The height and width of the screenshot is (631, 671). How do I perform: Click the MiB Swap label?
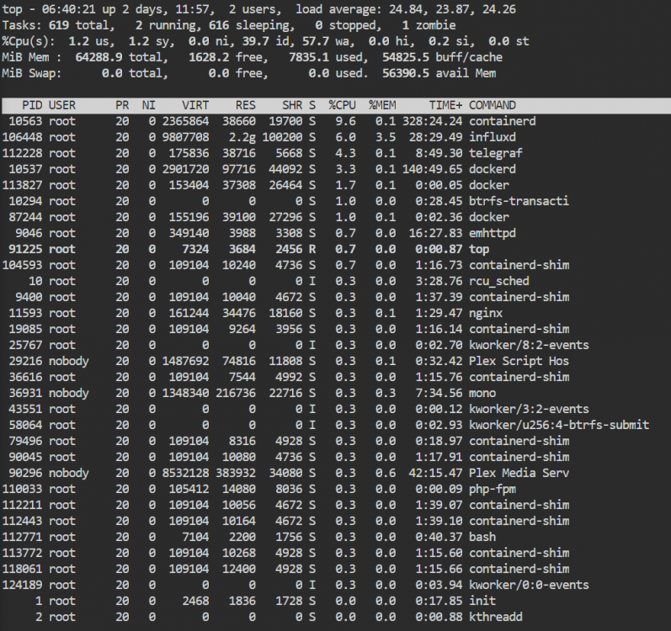coord(32,73)
